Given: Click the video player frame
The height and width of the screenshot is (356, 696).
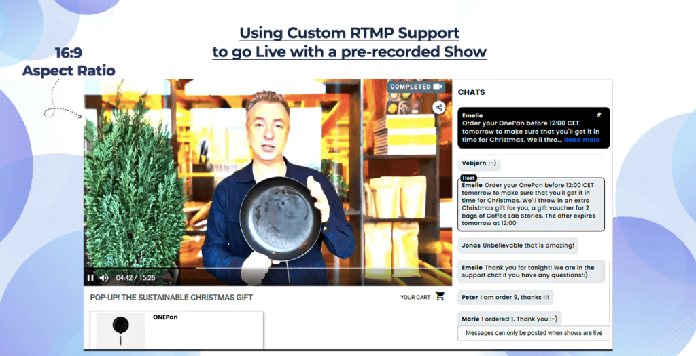Looking at the screenshot, I should coord(268,182).
